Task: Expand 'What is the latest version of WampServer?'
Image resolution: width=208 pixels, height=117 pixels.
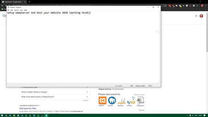Action: (55, 97)
